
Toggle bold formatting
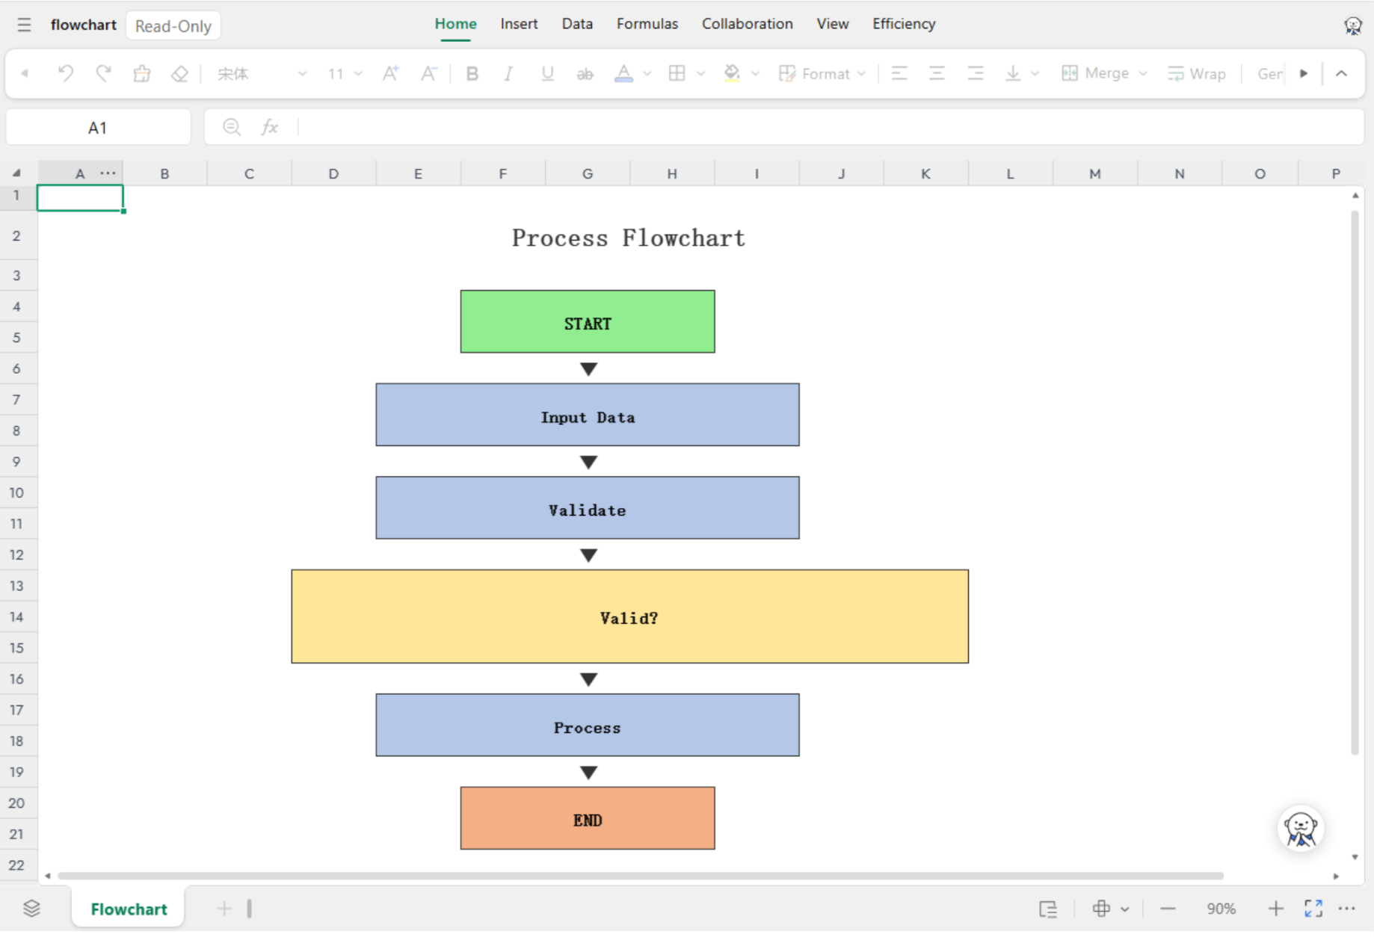click(x=472, y=73)
